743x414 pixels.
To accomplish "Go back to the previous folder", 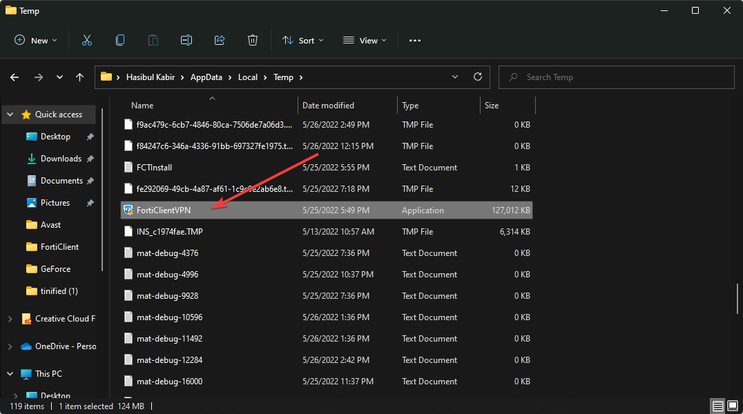I will (x=14, y=77).
